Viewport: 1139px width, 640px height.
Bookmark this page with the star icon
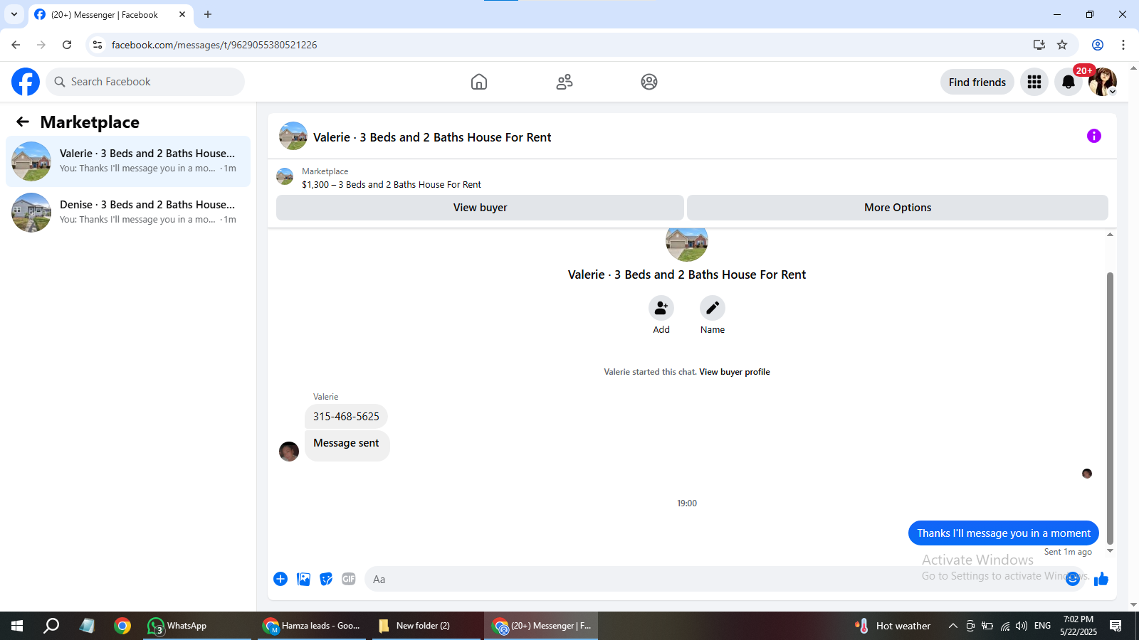1062,45
